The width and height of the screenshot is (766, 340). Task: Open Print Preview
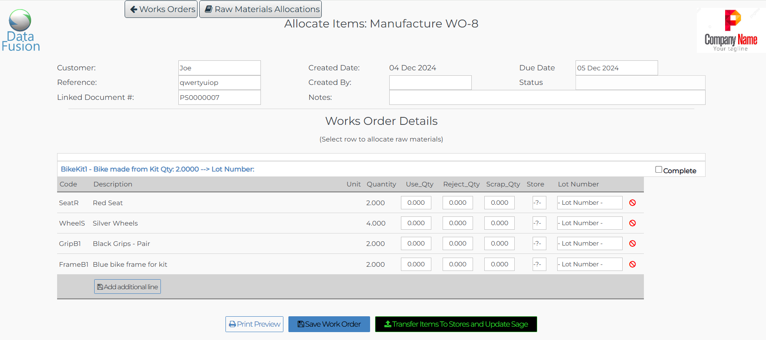254,324
